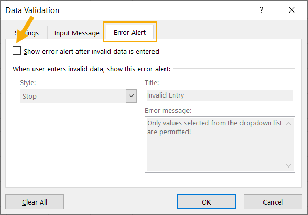
Task: Click the Clear All button
Action: (35, 202)
